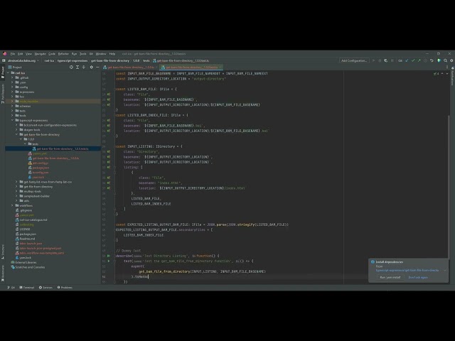Collapse the typescript-expressions folder
Screen dimensions: 455x341
click(x=12, y=120)
